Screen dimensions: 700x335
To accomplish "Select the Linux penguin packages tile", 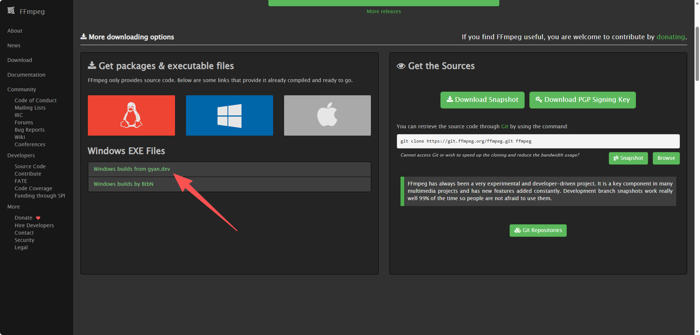I will point(131,115).
